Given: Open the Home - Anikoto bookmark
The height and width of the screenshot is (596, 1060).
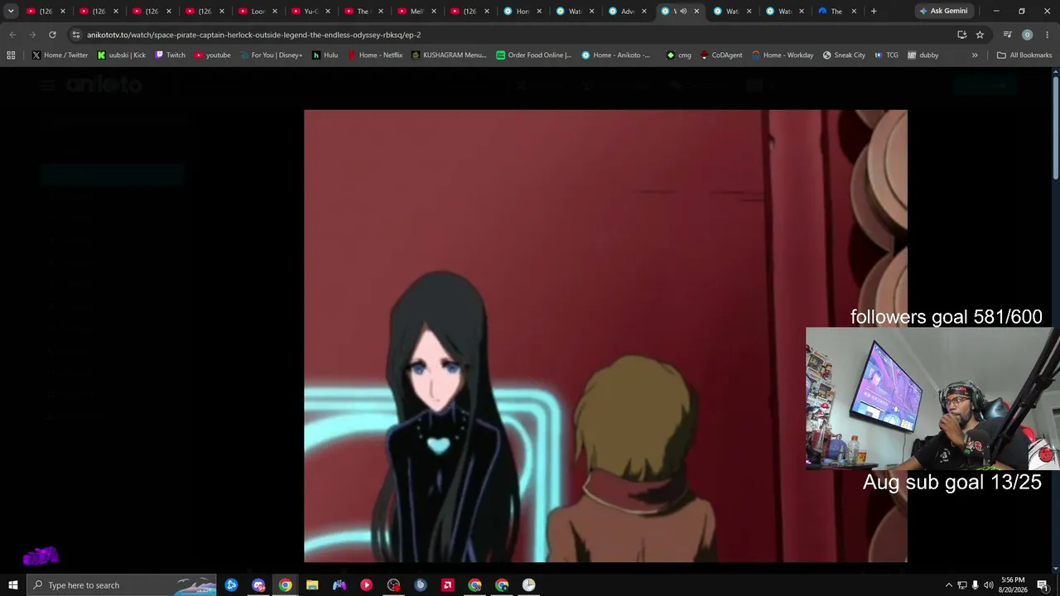Looking at the screenshot, I should click(617, 55).
